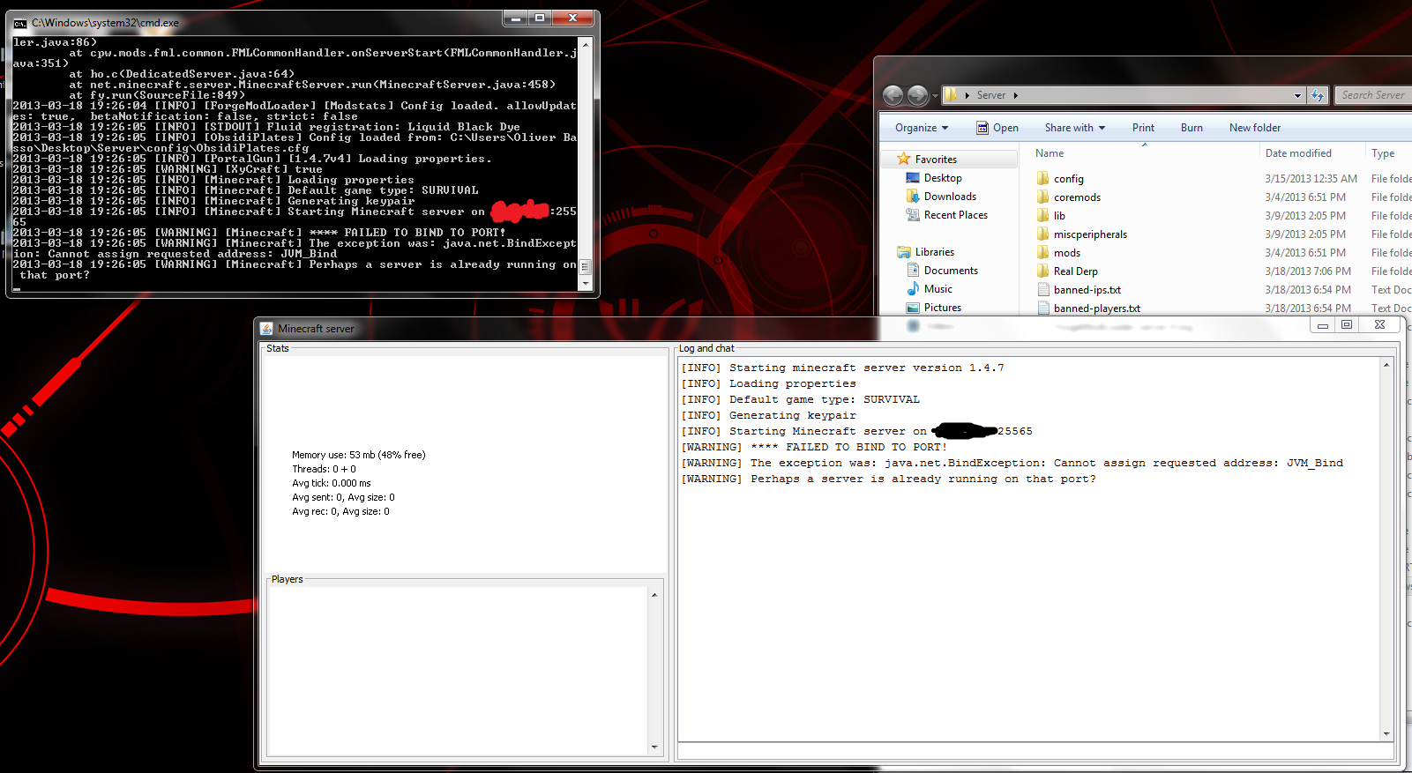The height and width of the screenshot is (773, 1412).
Task: Click cmd window scrollbar up arrow
Action: point(586,43)
